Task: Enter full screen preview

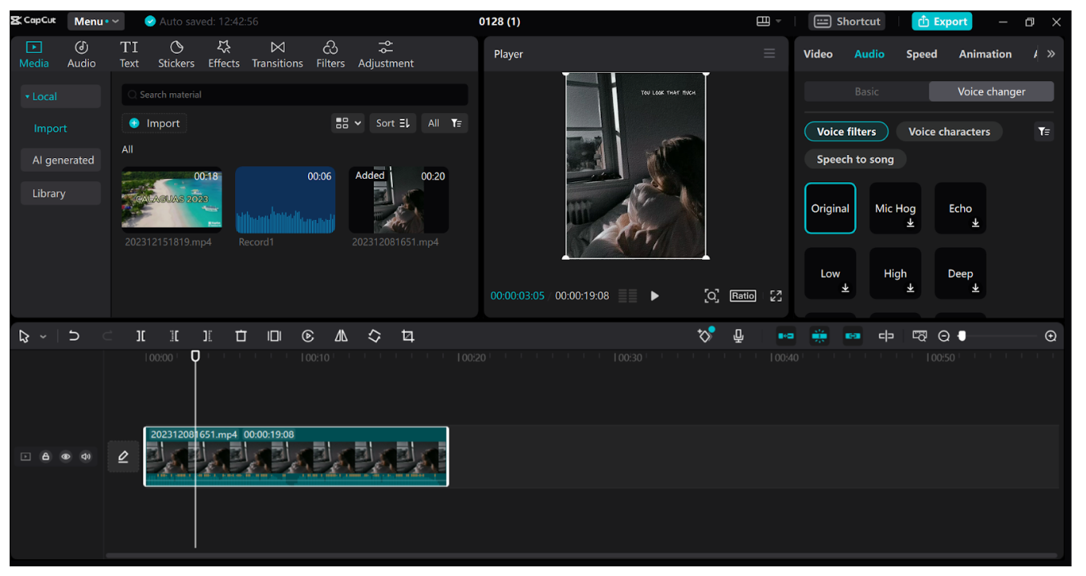Action: pyautogui.click(x=776, y=296)
